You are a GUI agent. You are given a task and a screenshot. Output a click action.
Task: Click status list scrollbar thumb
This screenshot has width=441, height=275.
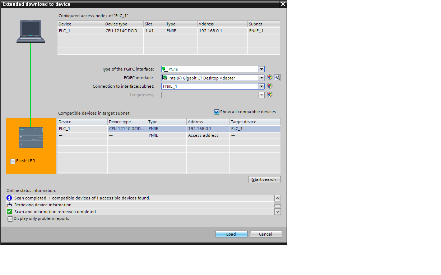click(278, 206)
